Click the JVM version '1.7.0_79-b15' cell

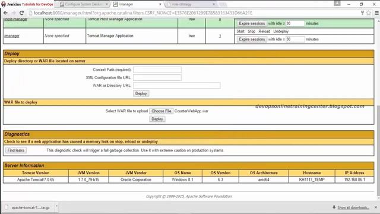(88, 180)
